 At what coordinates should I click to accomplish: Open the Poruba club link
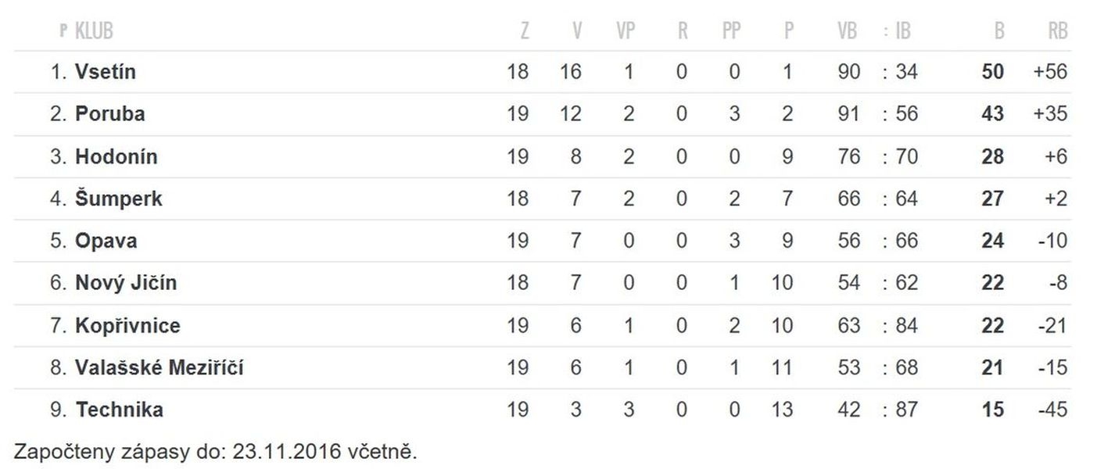tap(110, 114)
